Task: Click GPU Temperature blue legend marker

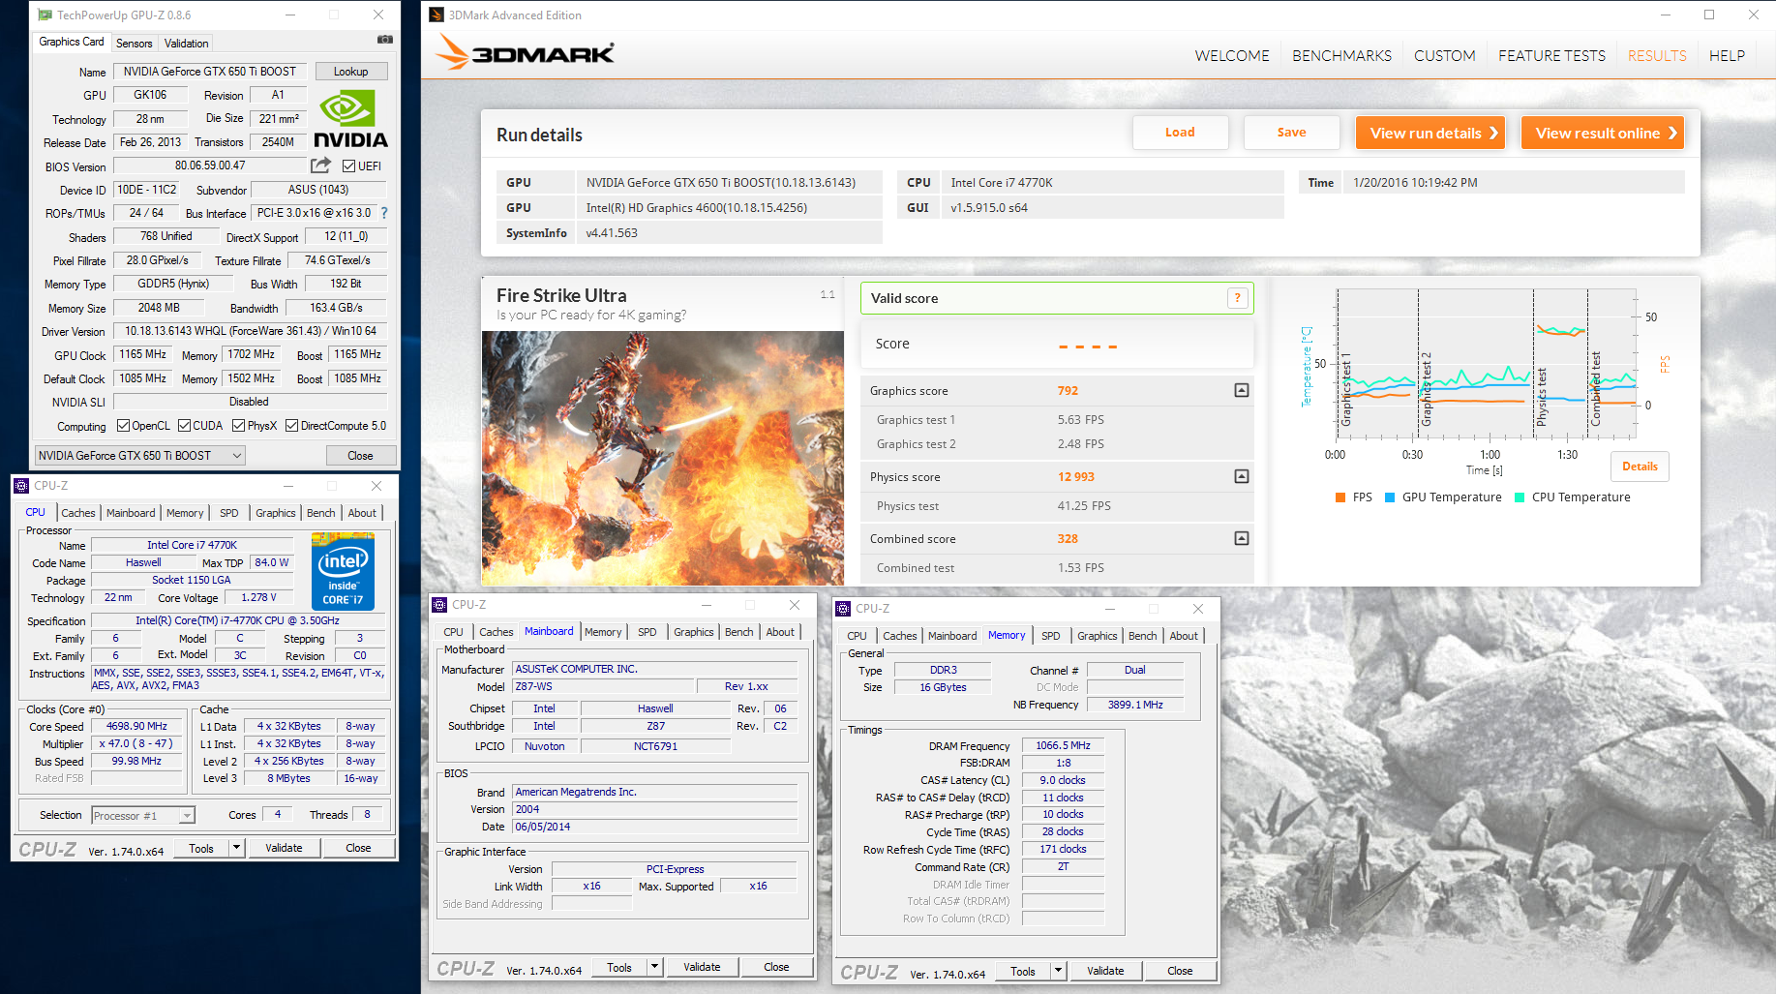Action: [1390, 497]
